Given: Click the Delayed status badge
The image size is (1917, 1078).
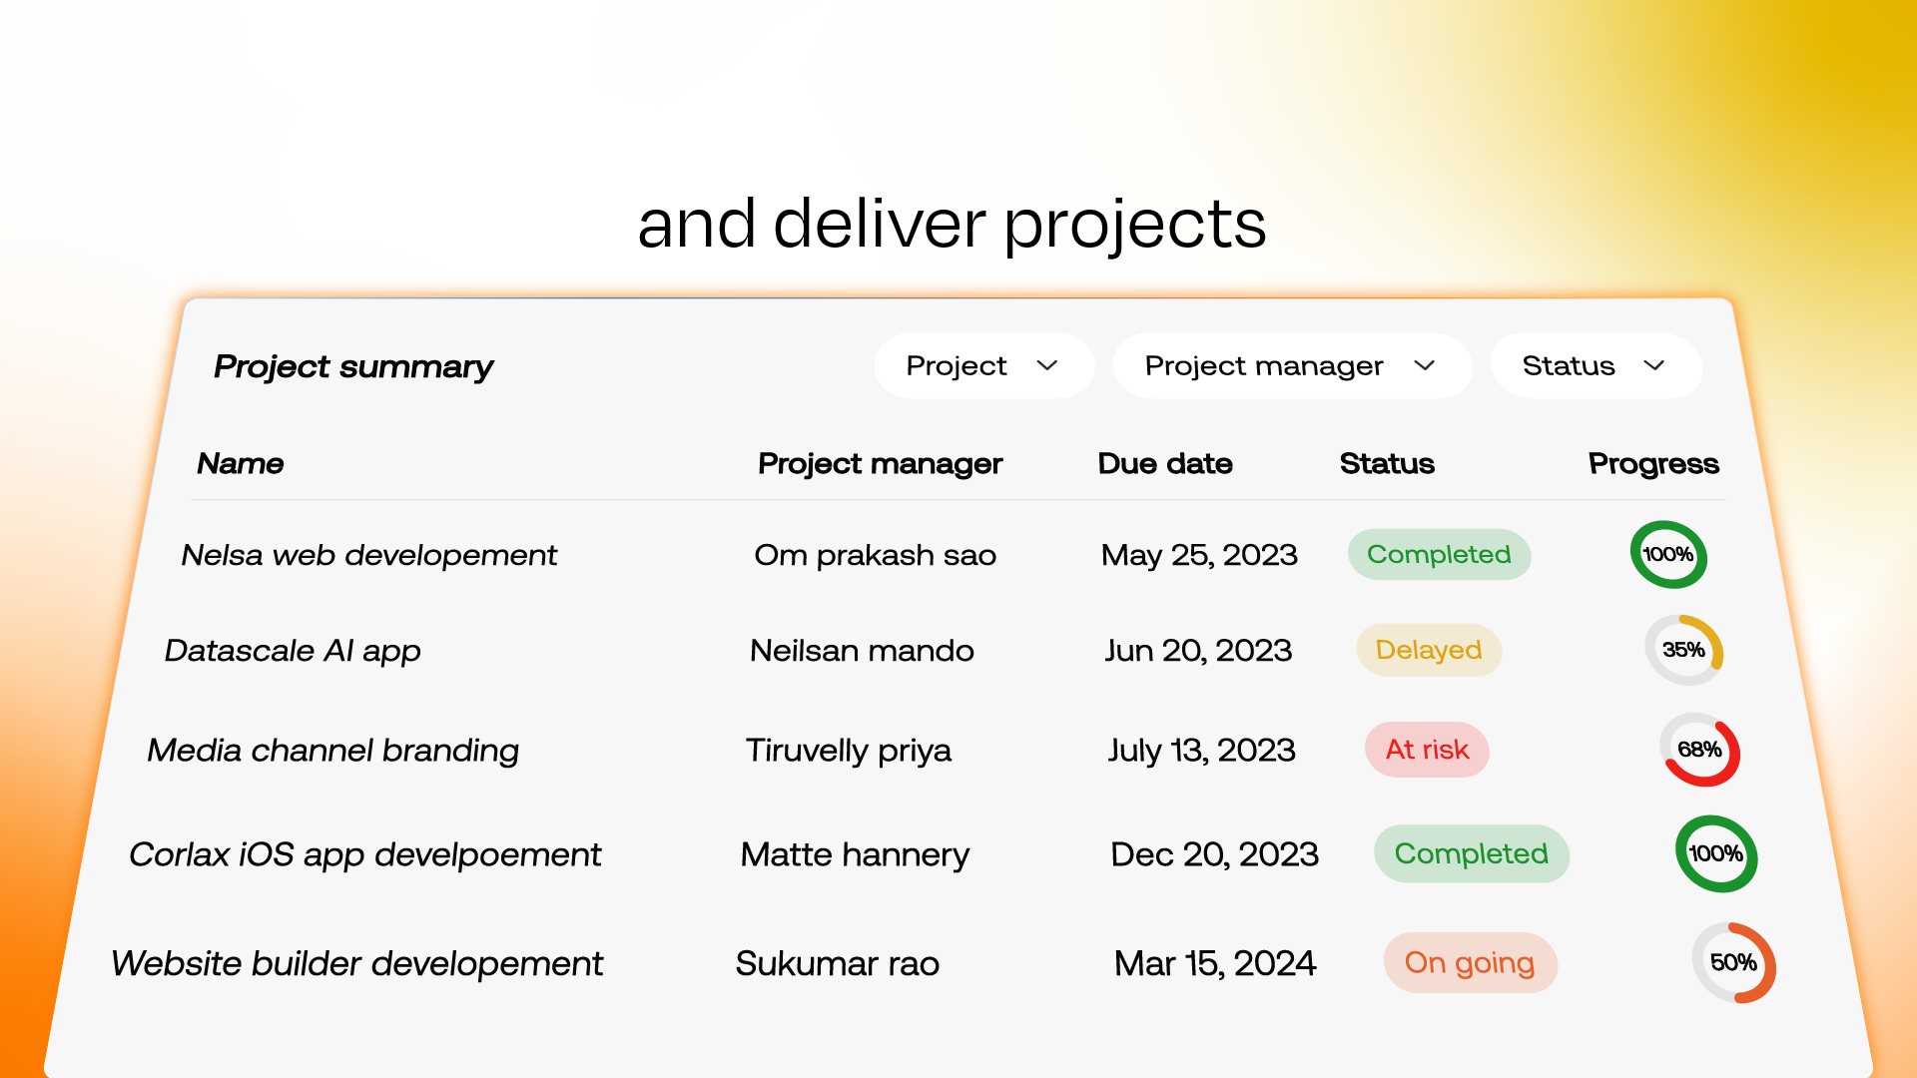Looking at the screenshot, I should [1428, 651].
